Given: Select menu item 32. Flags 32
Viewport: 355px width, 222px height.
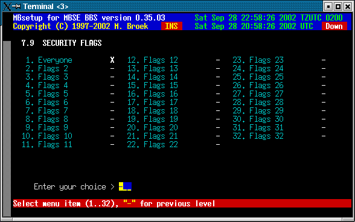Looking at the screenshot, I should pos(258,136).
